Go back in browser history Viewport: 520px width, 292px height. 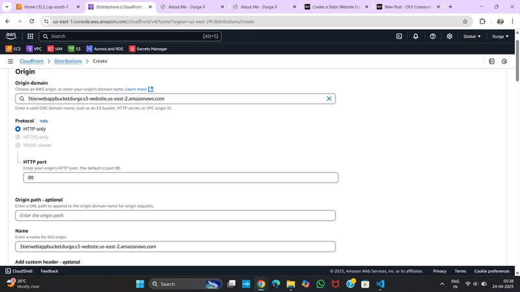pyautogui.click(x=8, y=21)
